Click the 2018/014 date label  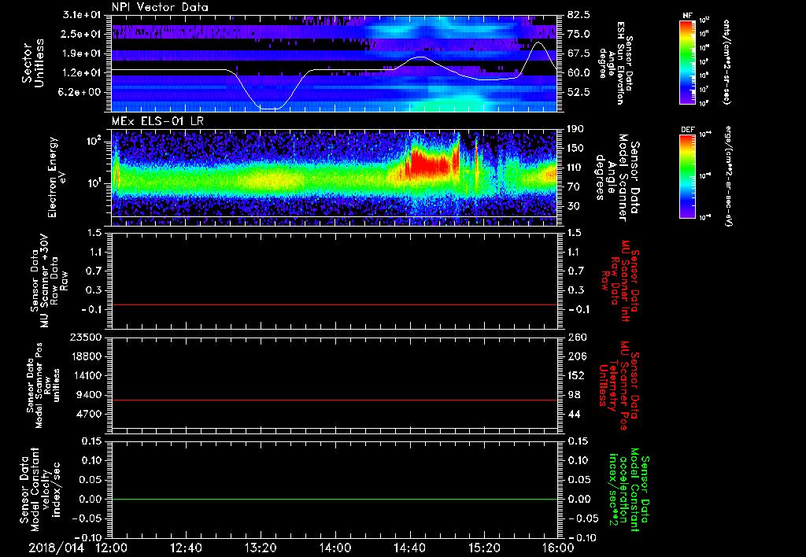[56, 548]
